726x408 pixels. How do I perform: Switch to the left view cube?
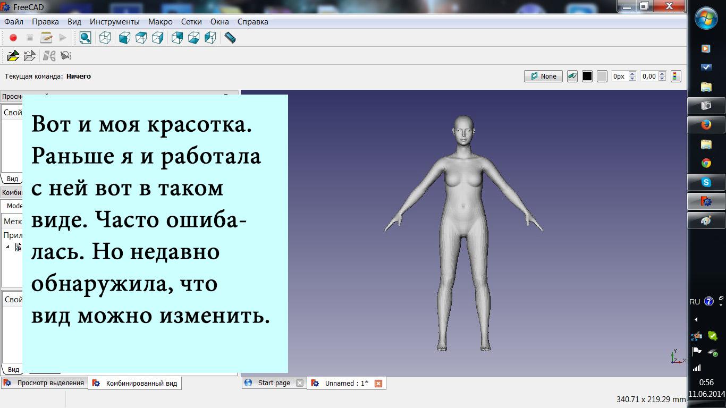click(210, 38)
